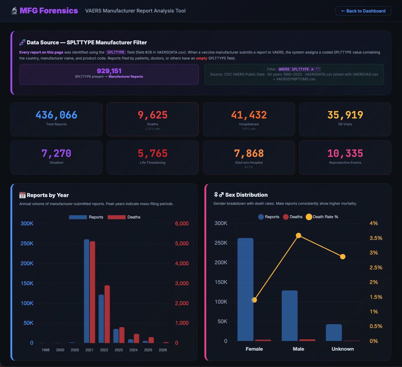The image size is (402, 367).
Task: Click the Male death rate data point
Action: point(298,236)
